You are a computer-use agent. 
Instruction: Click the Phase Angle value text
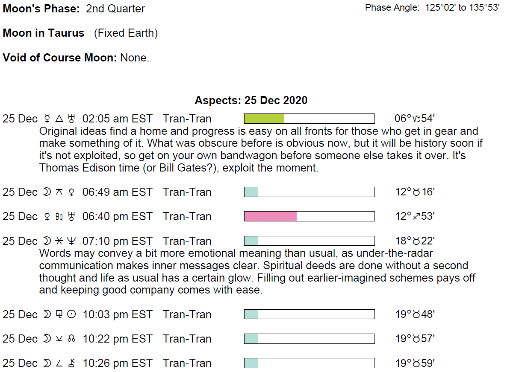[x=462, y=8]
